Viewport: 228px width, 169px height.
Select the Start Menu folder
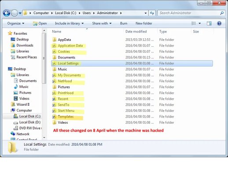(63, 110)
